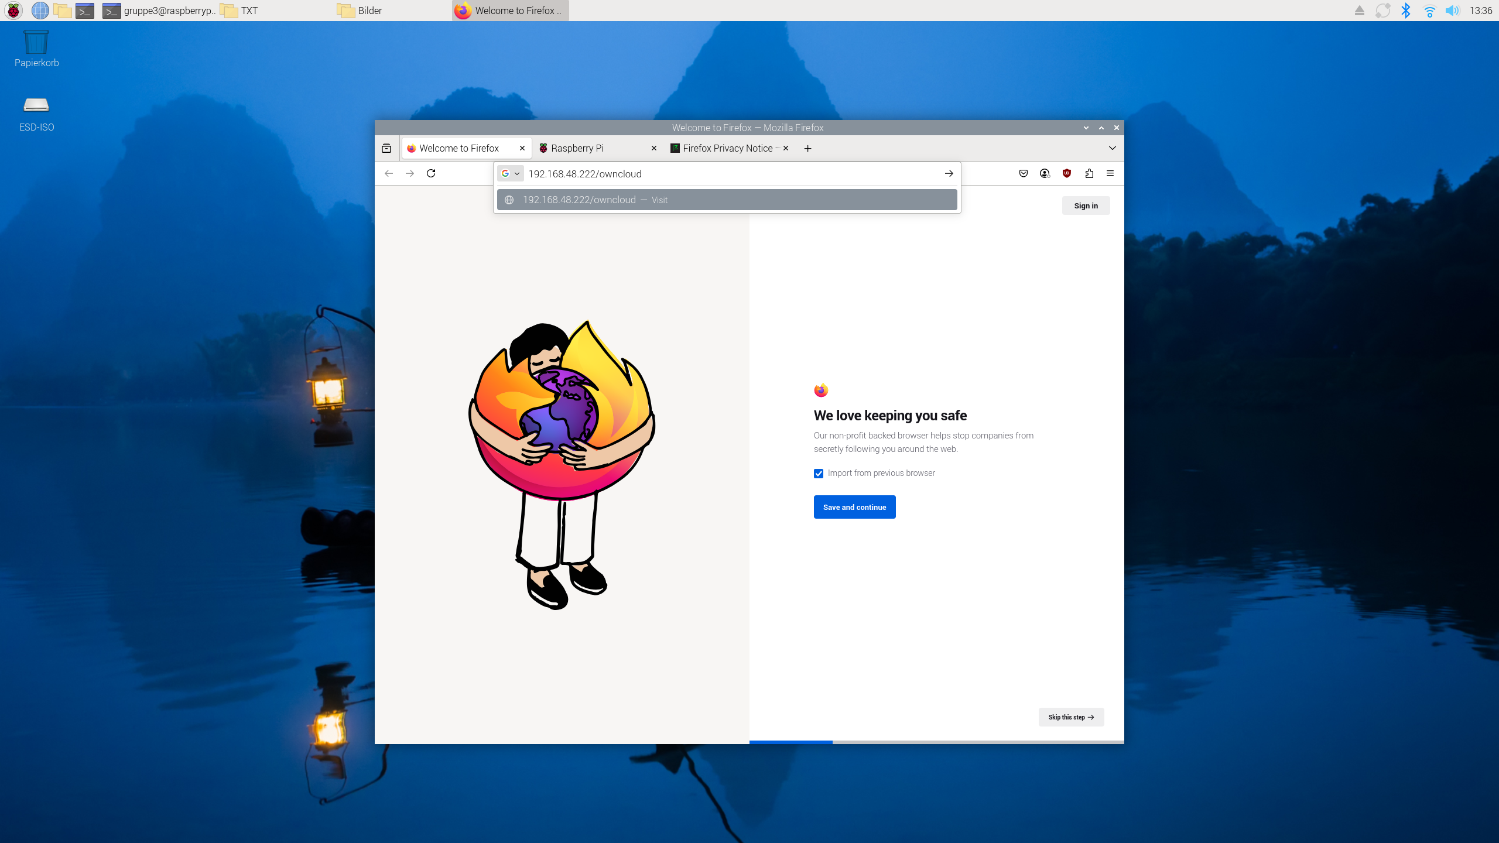Go forward one page in Firefox

(410, 173)
